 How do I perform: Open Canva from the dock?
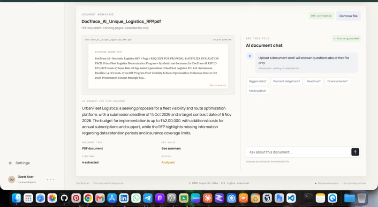[x=196, y=198]
